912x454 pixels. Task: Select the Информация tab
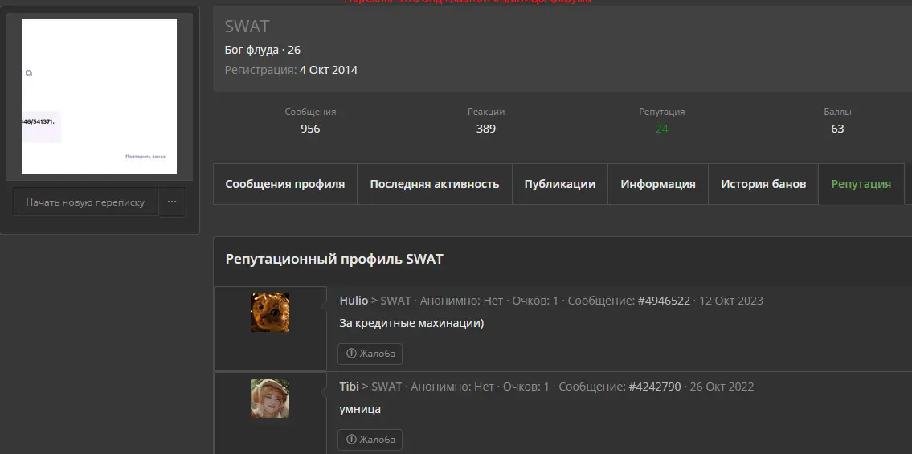(x=658, y=184)
